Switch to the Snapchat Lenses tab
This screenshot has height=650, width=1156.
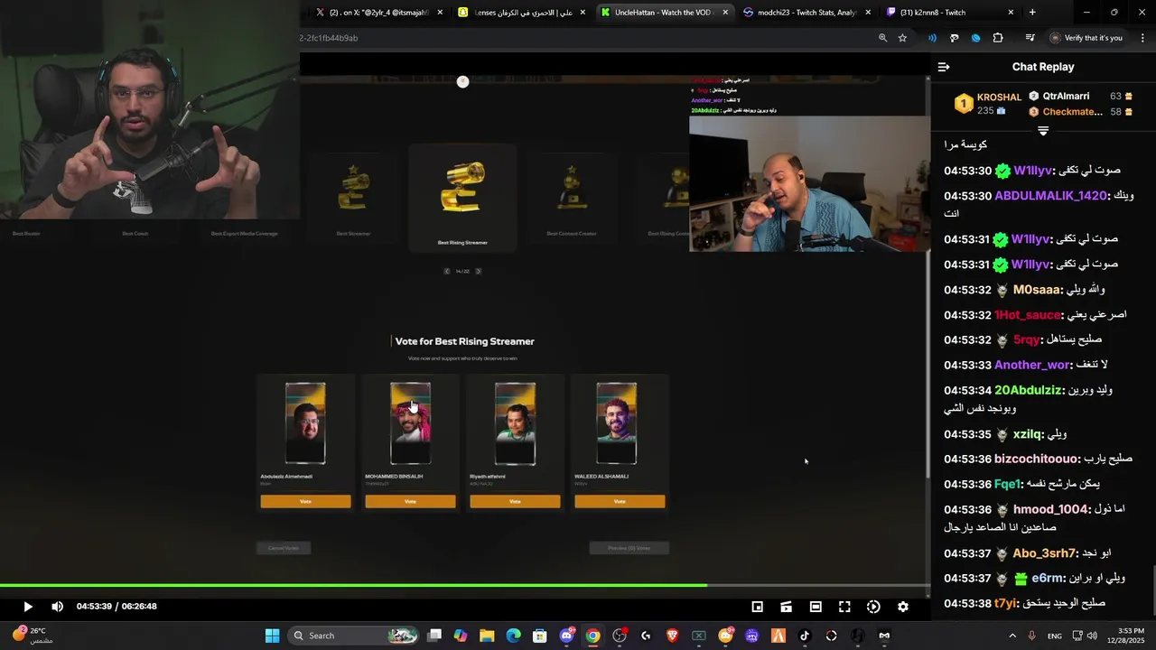[522, 13]
